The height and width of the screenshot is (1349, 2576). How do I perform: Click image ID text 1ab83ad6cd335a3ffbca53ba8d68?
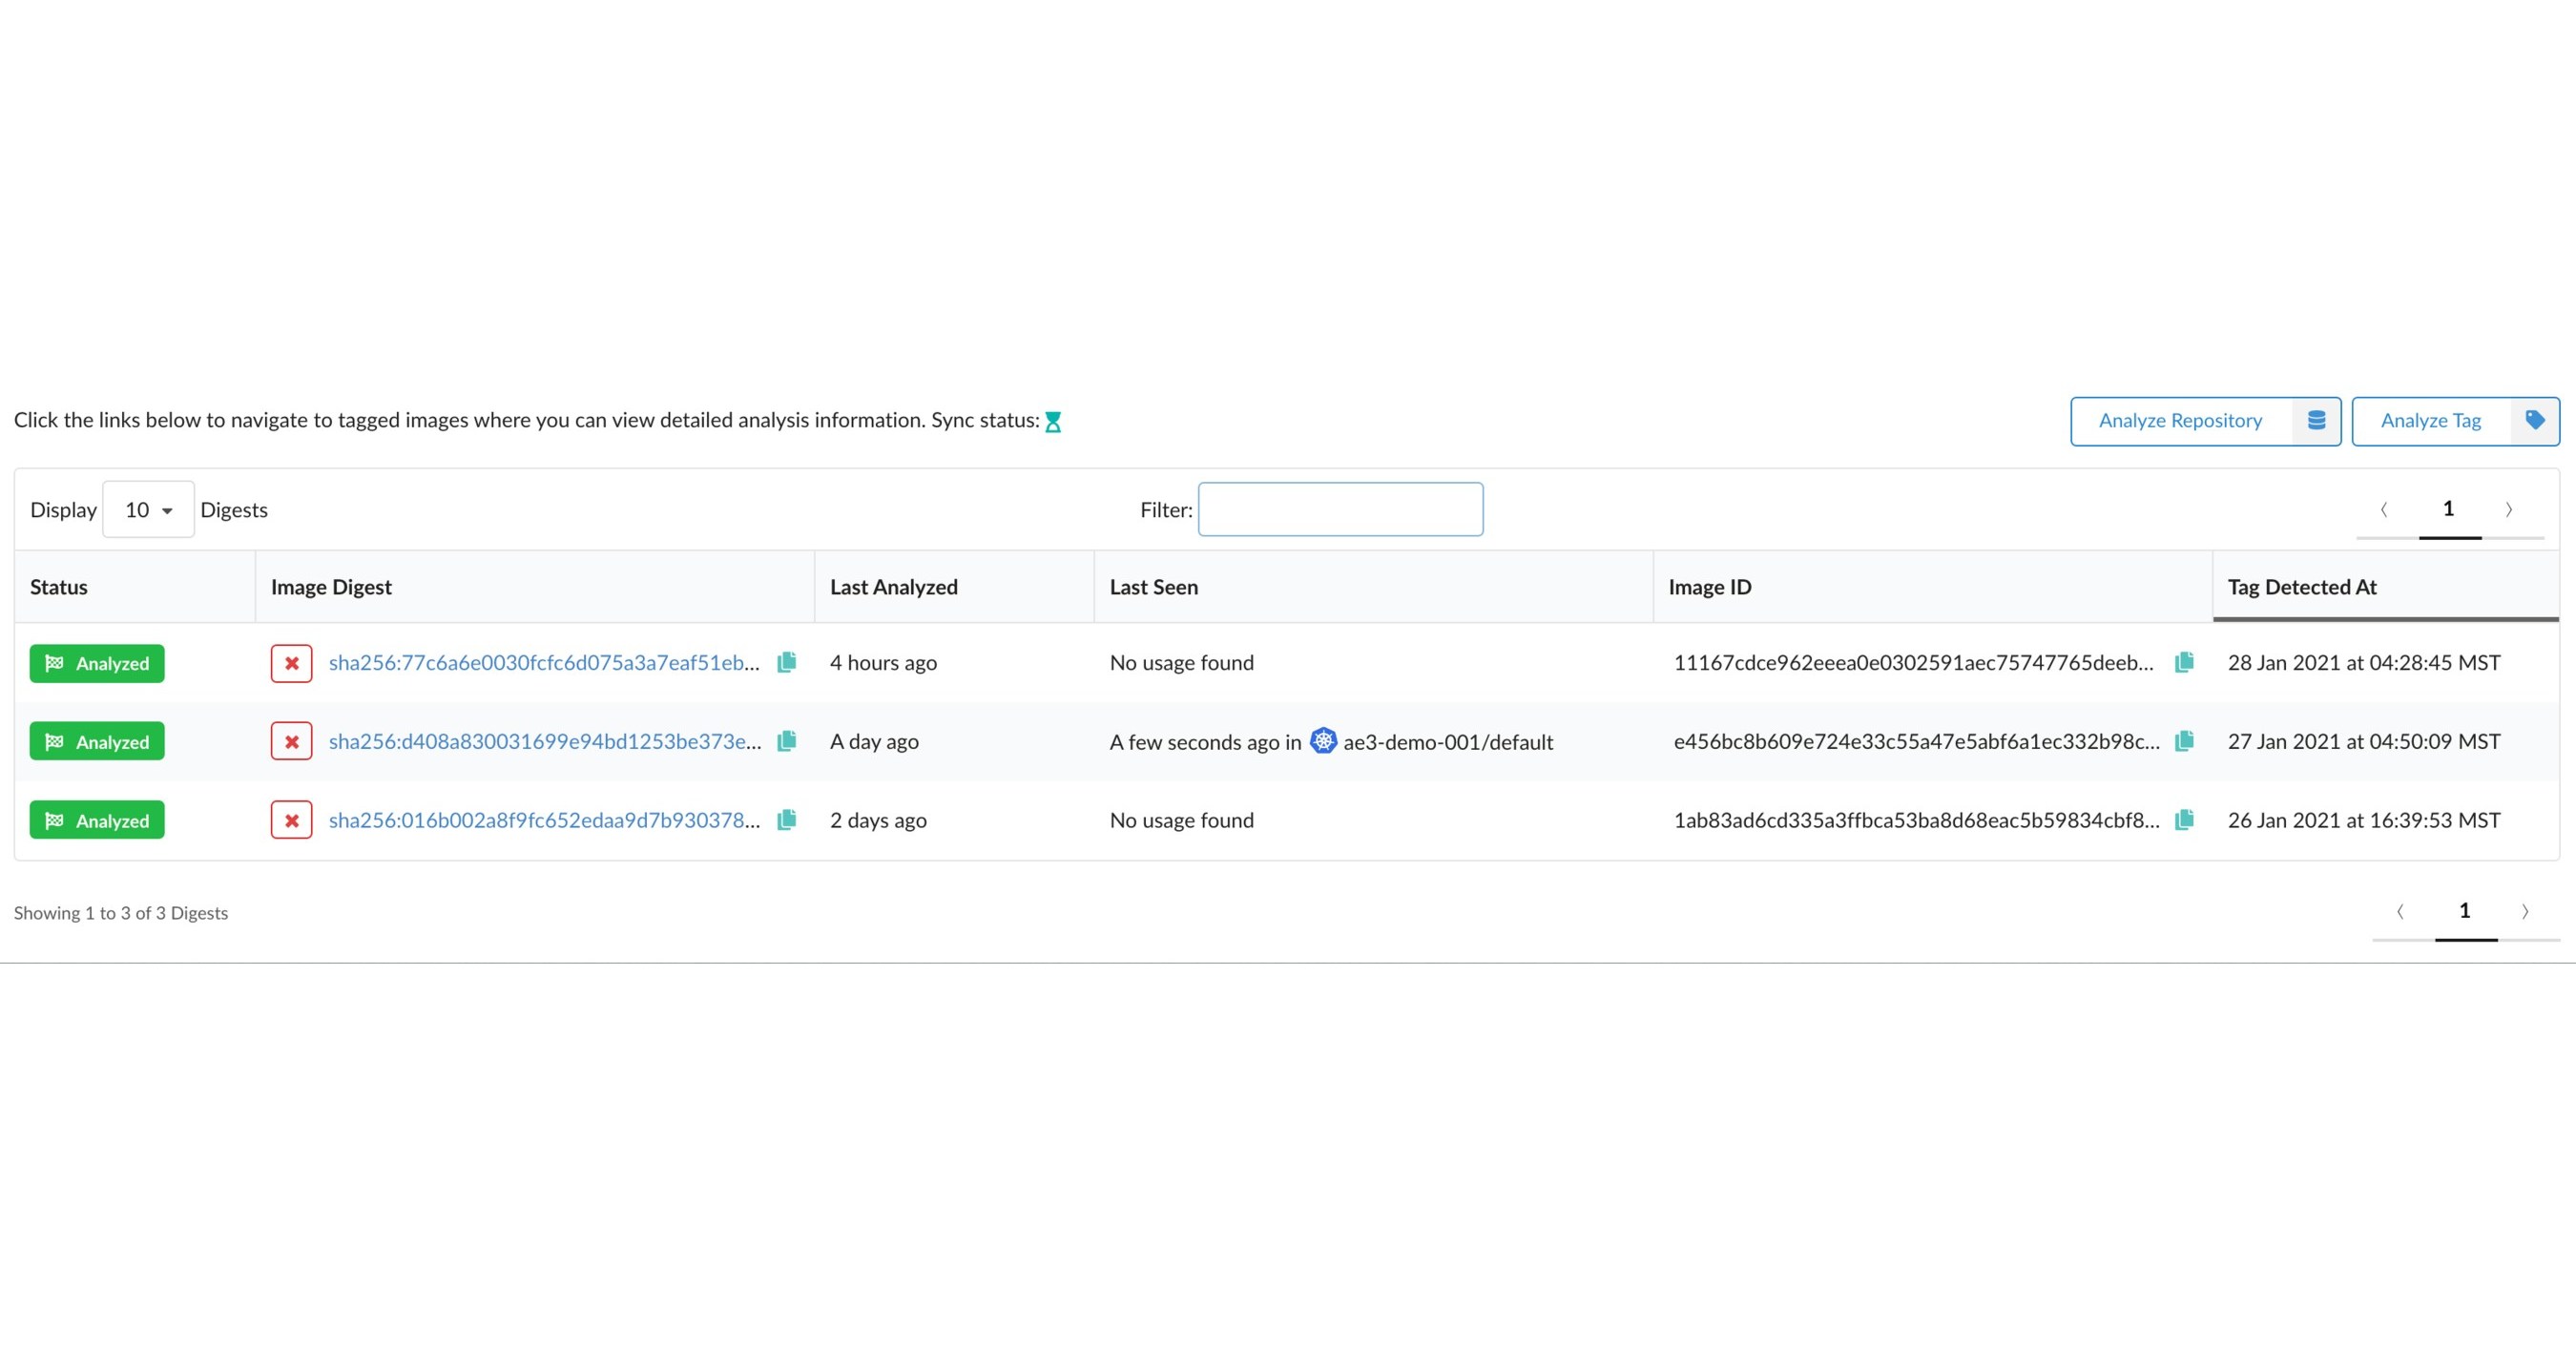[1917, 820]
